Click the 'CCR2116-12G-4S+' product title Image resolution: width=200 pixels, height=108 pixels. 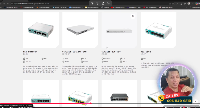[111, 52]
